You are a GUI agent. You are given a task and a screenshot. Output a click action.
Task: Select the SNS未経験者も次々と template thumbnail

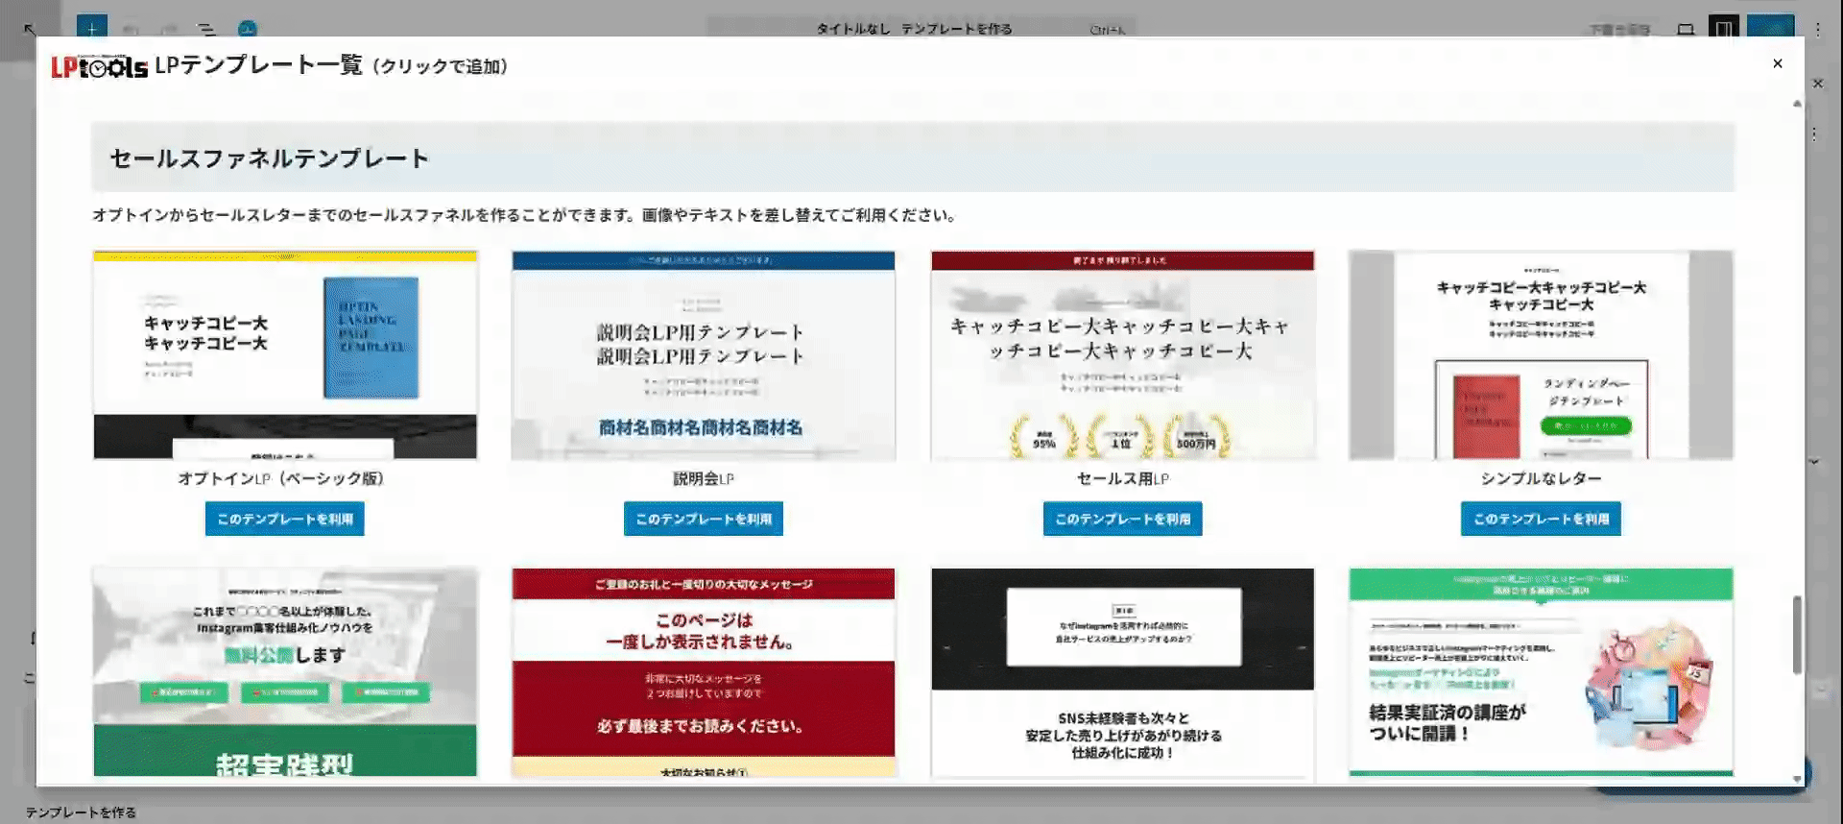pos(1122,672)
